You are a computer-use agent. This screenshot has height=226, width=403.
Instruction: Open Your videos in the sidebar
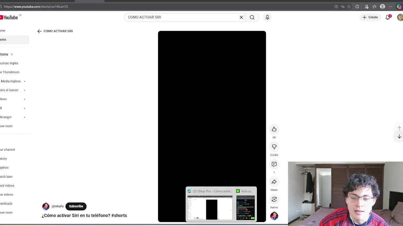pos(7,195)
